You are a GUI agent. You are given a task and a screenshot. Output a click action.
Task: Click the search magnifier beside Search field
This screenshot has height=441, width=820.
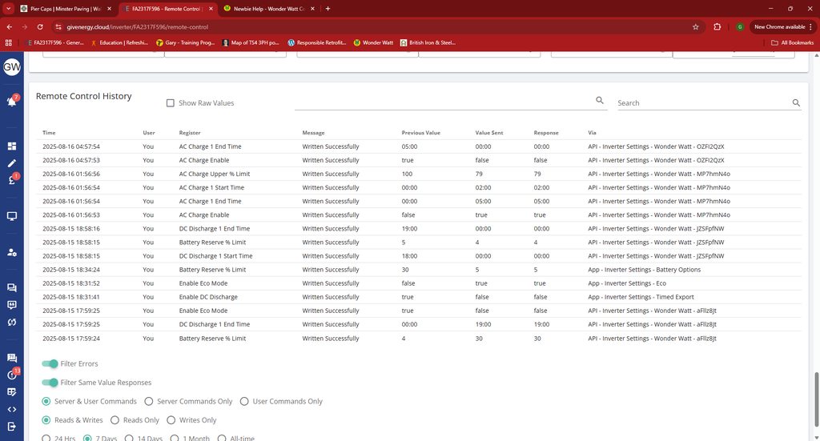coord(796,103)
